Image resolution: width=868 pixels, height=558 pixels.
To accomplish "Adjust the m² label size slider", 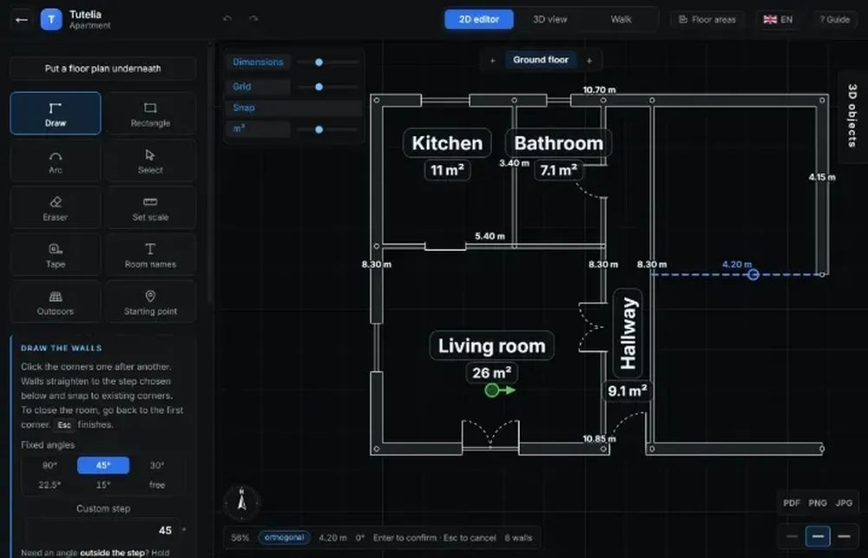I will [x=328, y=129].
